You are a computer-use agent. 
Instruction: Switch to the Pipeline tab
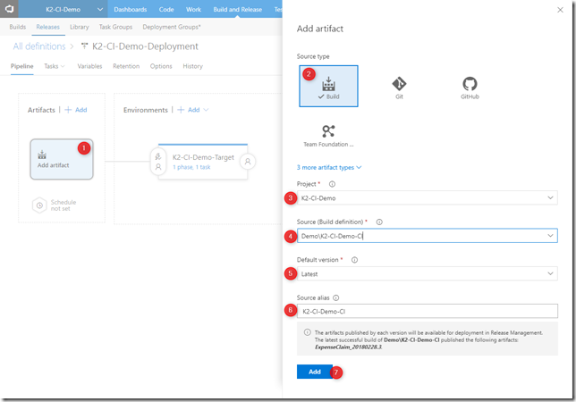point(22,66)
